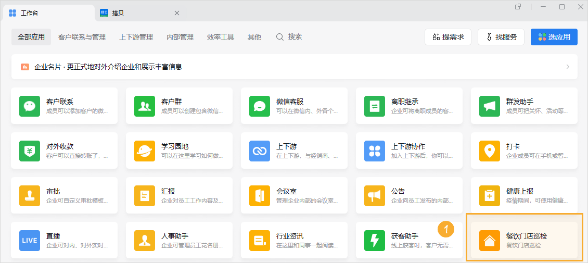Open the 会议室 door icon
The image size is (588, 263).
tap(260, 196)
